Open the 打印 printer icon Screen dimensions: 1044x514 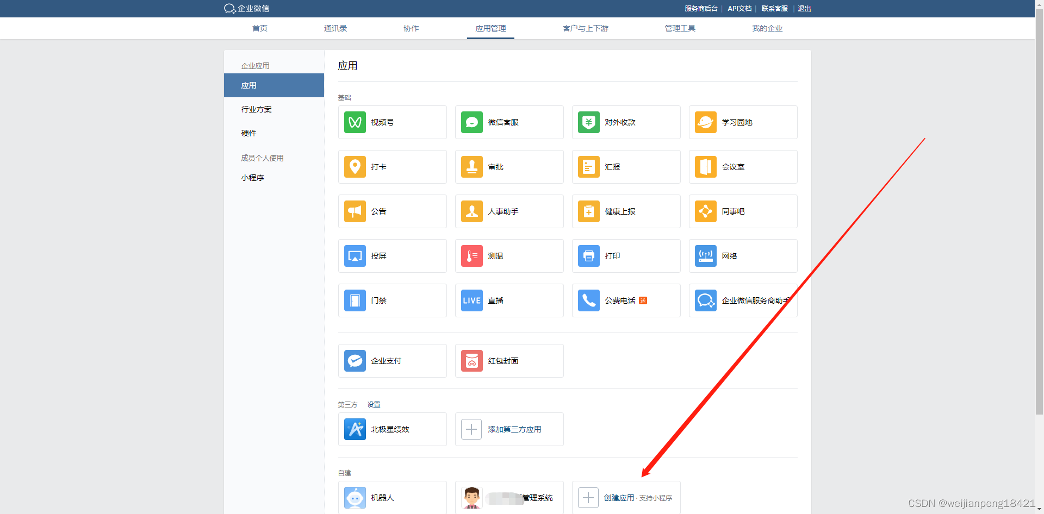589,256
